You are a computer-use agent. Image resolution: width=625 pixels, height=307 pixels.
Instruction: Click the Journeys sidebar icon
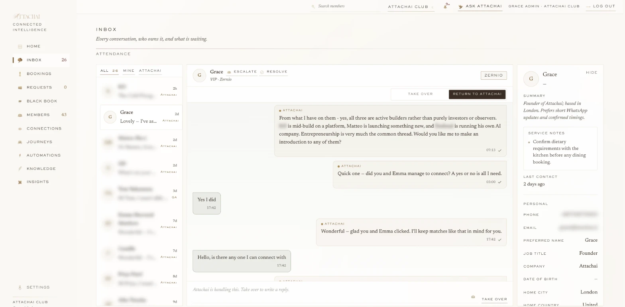tap(20, 142)
